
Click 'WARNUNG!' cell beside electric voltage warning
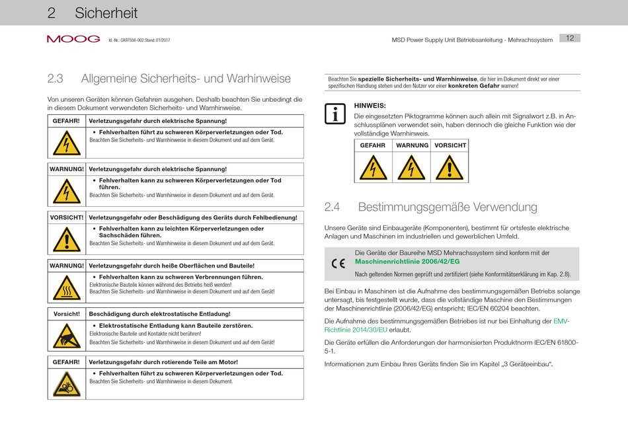(67, 169)
